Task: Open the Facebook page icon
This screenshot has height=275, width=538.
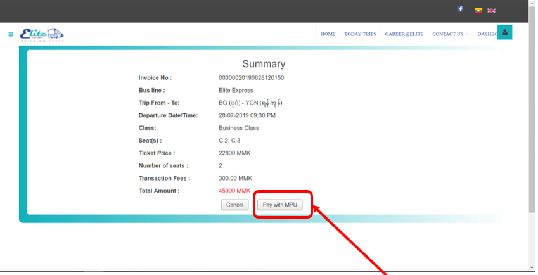Action: [x=460, y=9]
